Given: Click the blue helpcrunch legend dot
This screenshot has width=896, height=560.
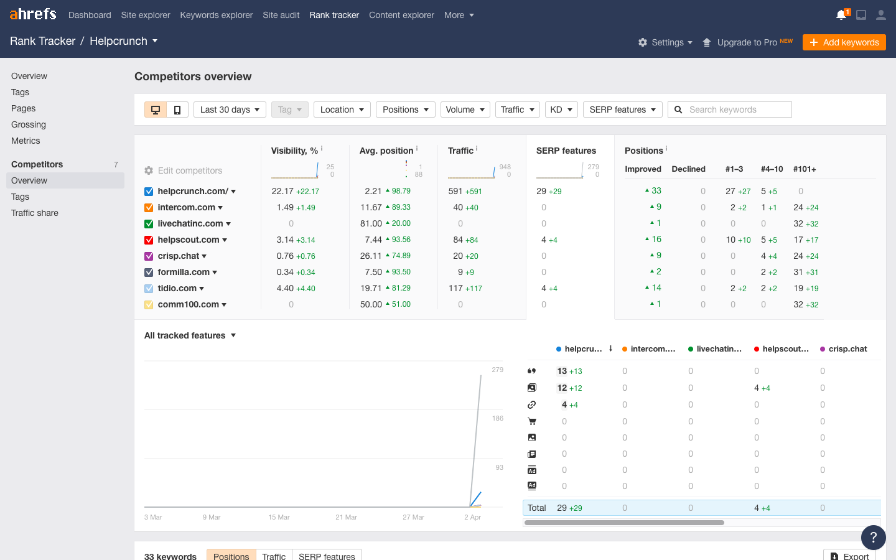Looking at the screenshot, I should [x=559, y=349].
